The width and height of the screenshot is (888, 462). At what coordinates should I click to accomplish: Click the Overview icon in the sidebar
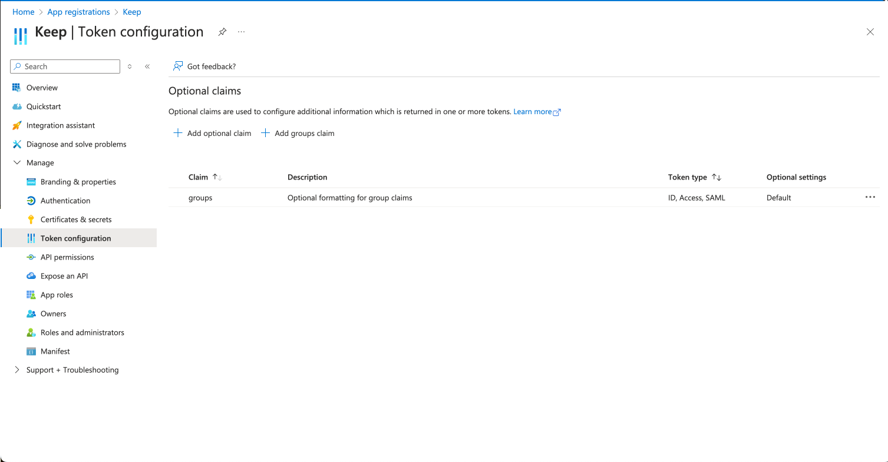tap(16, 88)
